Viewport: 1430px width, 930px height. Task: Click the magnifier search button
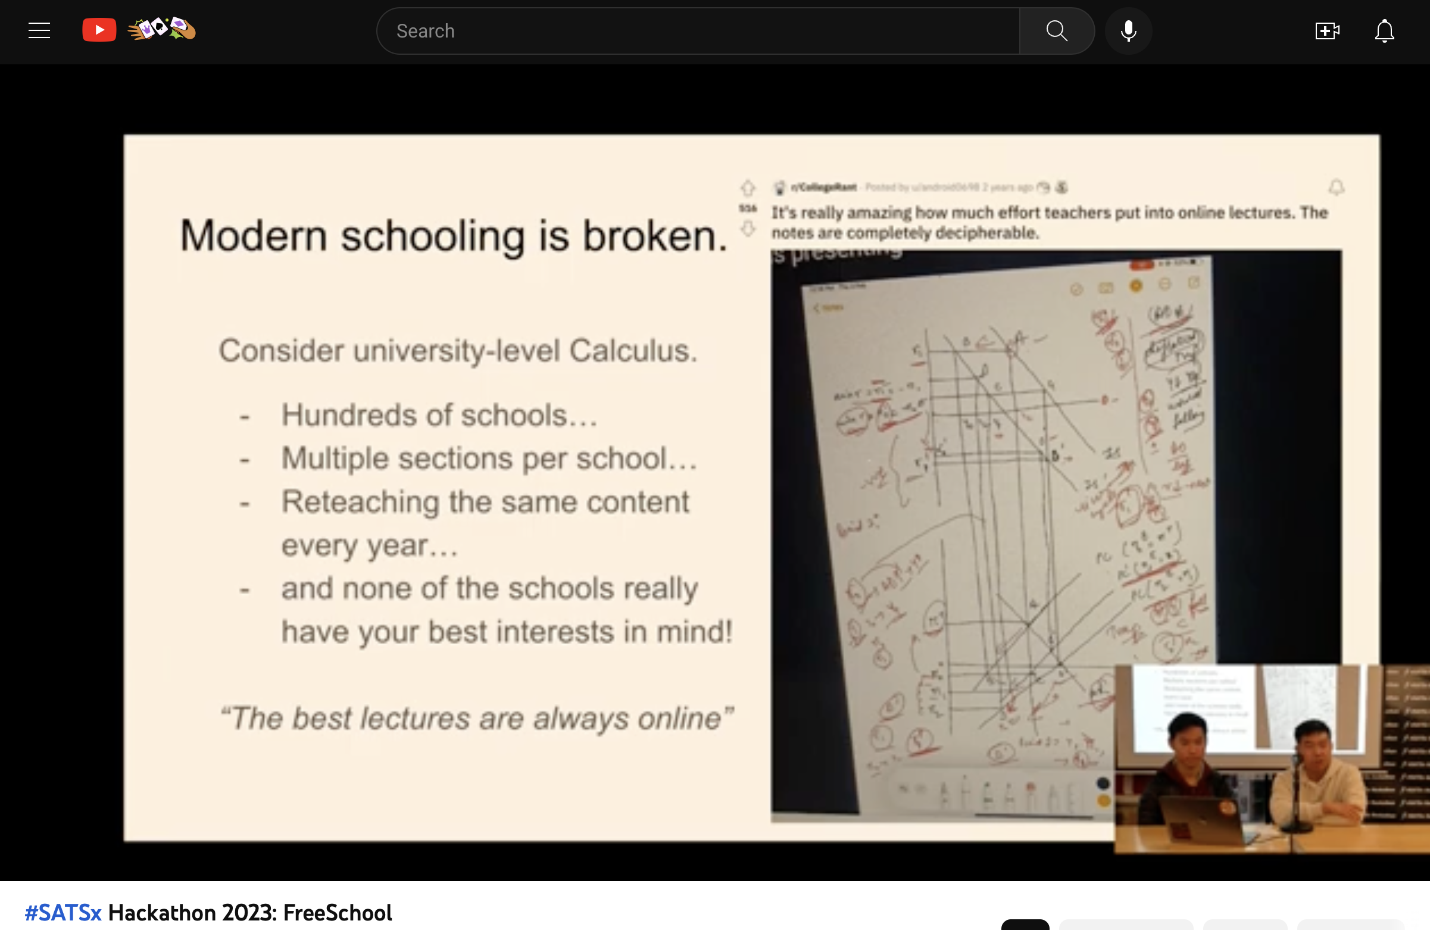click(x=1056, y=30)
